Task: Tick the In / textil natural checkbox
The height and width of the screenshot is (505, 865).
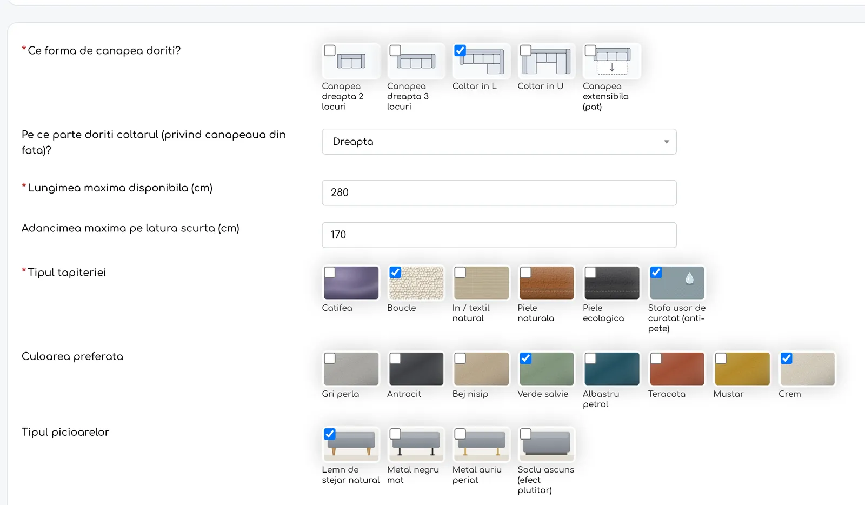Action: point(460,272)
